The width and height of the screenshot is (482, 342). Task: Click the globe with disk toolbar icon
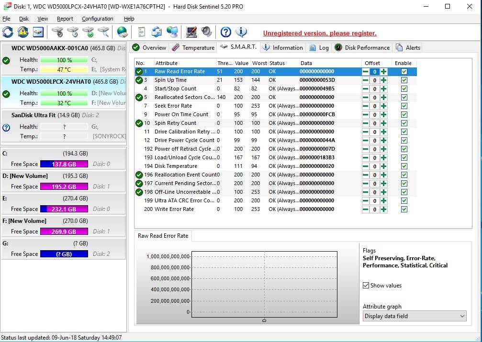click(x=123, y=32)
